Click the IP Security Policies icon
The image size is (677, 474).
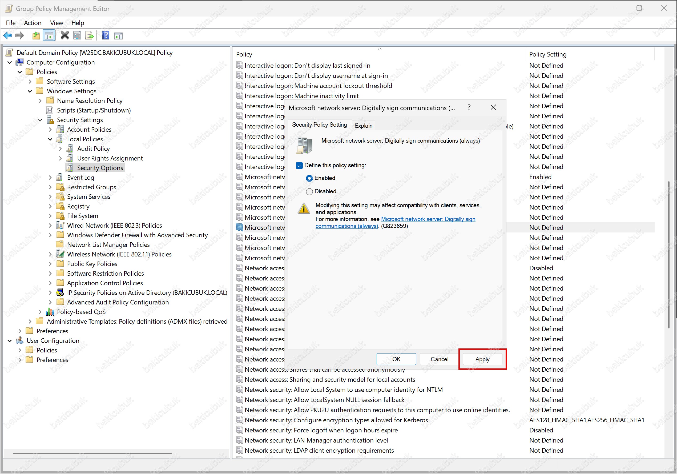(60, 293)
